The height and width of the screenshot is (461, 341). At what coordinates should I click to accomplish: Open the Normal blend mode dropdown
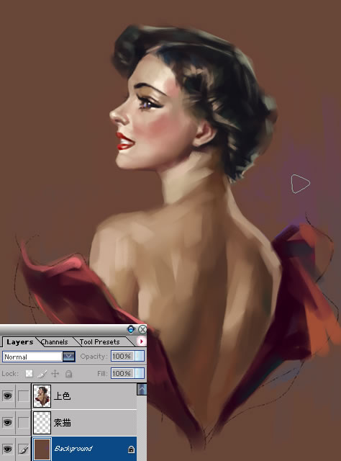[x=69, y=357]
